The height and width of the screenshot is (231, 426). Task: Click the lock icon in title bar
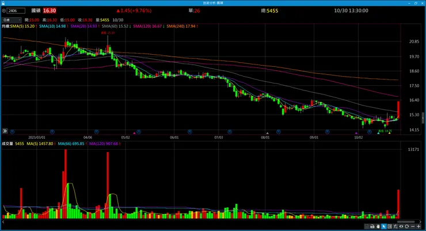tap(3, 3)
